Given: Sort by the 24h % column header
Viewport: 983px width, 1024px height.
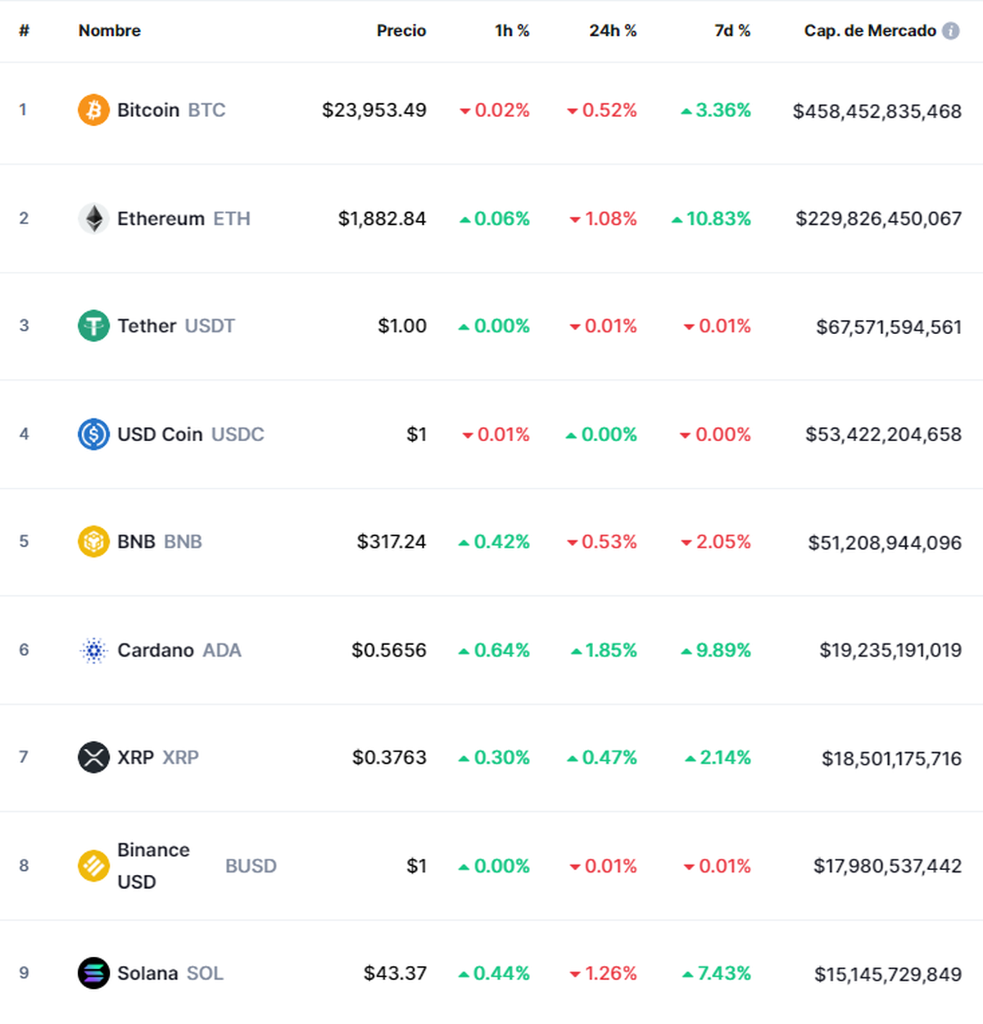Looking at the screenshot, I should pos(613,30).
